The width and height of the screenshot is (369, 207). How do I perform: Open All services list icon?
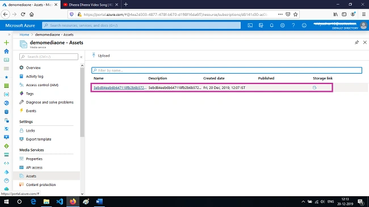point(6,69)
